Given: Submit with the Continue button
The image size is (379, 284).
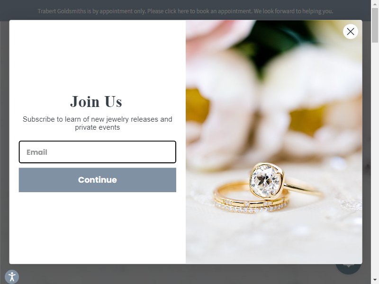Looking at the screenshot, I should 98,180.
